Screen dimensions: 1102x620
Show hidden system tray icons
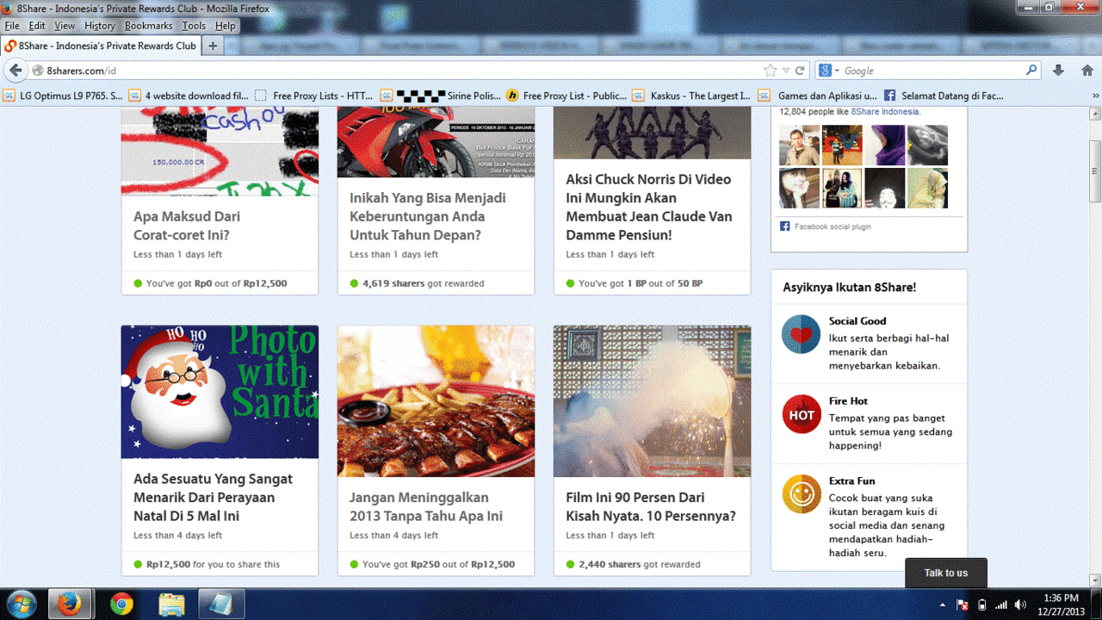click(942, 604)
